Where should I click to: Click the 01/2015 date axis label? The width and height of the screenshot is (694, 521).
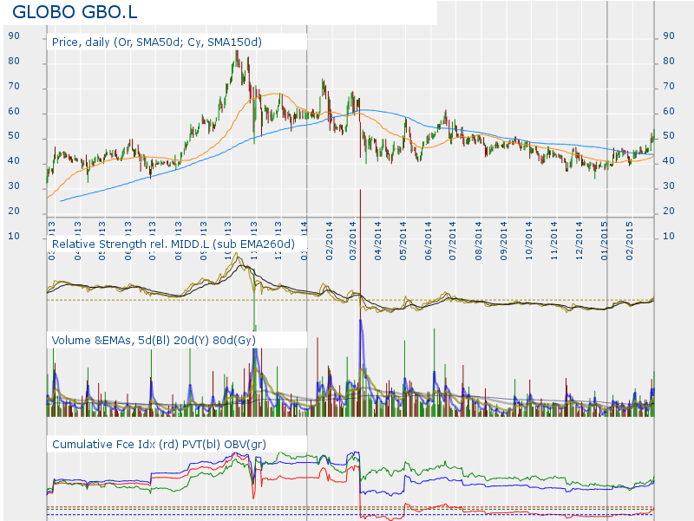click(x=605, y=241)
